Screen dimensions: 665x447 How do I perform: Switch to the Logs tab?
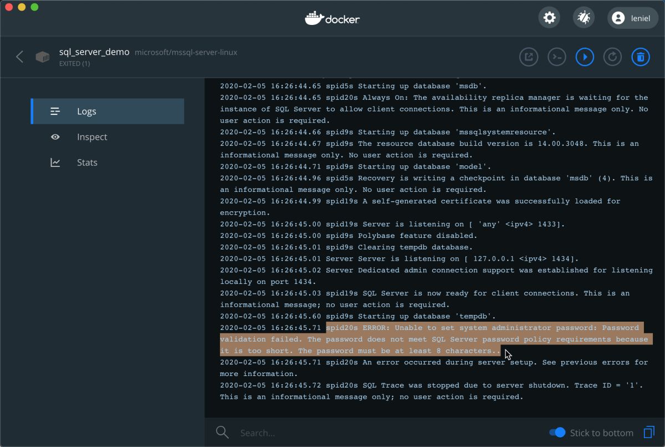click(108, 111)
